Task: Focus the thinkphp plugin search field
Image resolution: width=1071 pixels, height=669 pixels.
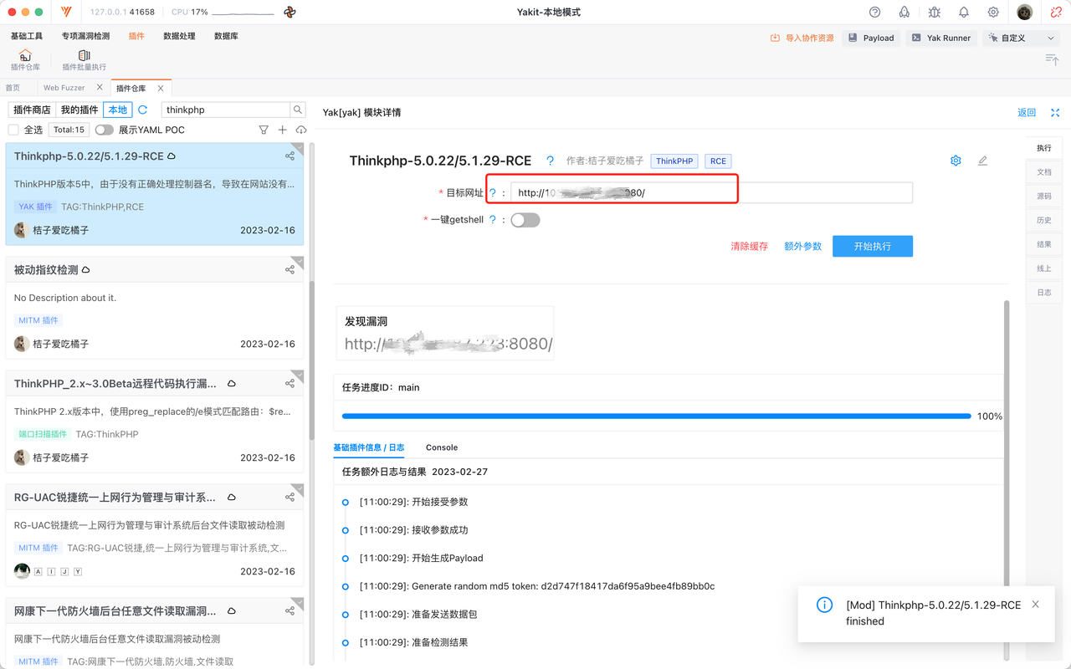Action: click(x=225, y=110)
